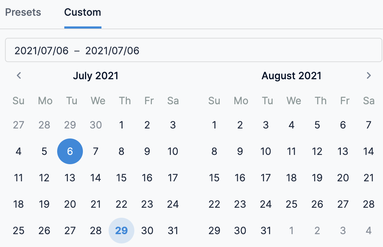Image resolution: width=383 pixels, height=247 pixels.
Task: Select the Custom tab
Action: tap(83, 12)
